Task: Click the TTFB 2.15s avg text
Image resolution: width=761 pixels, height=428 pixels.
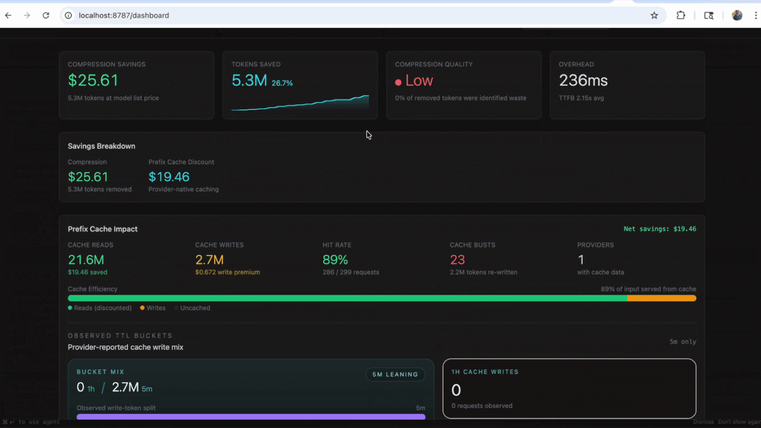Action: (x=581, y=98)
